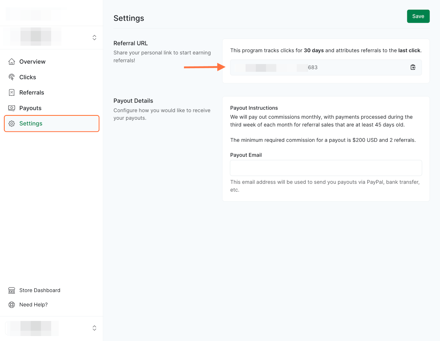Screen dimensions: 440x341
Task: Click the Overview home icon
Action: point(11,62)
